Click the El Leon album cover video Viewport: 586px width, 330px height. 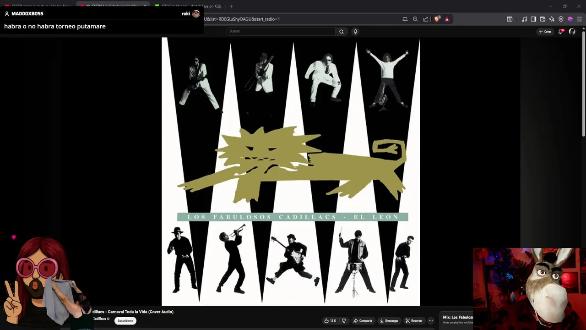[291, 171]
